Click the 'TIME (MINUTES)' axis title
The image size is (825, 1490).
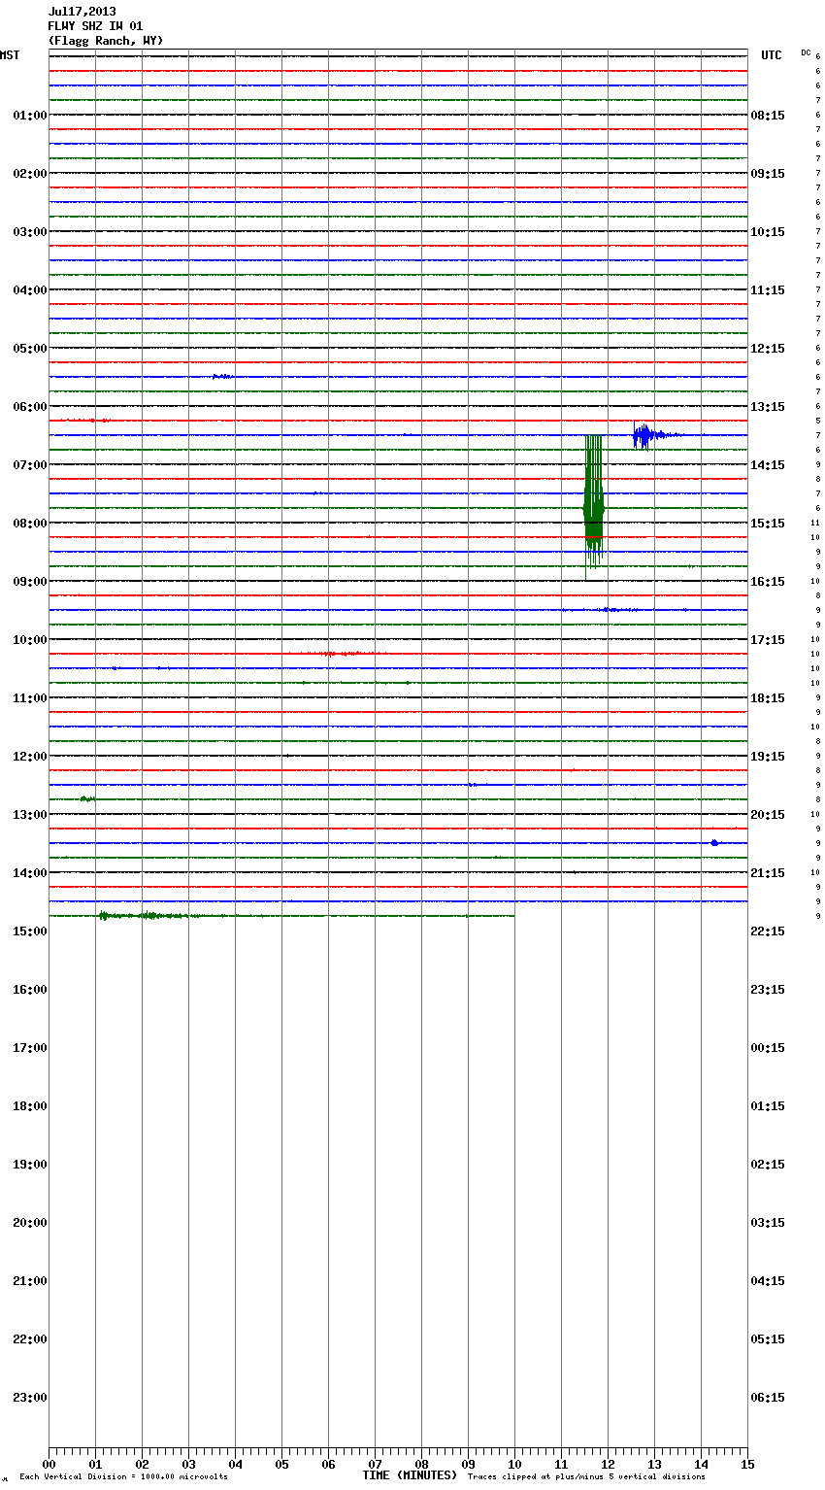click(x=410, y=1475)
